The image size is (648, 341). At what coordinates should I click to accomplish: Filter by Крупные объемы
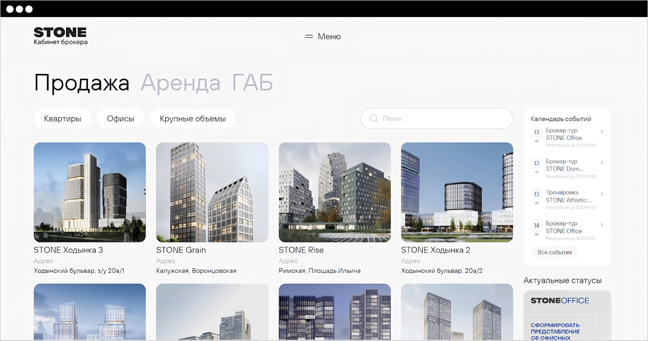pyautogui.click(x=193, y=119)
